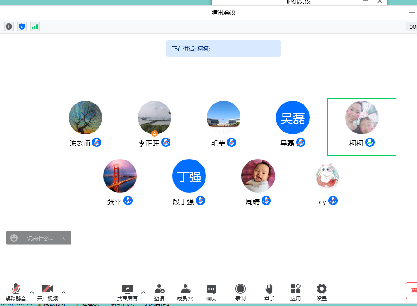Raise hand using the 举手 icon

click(x=269, y=292)
